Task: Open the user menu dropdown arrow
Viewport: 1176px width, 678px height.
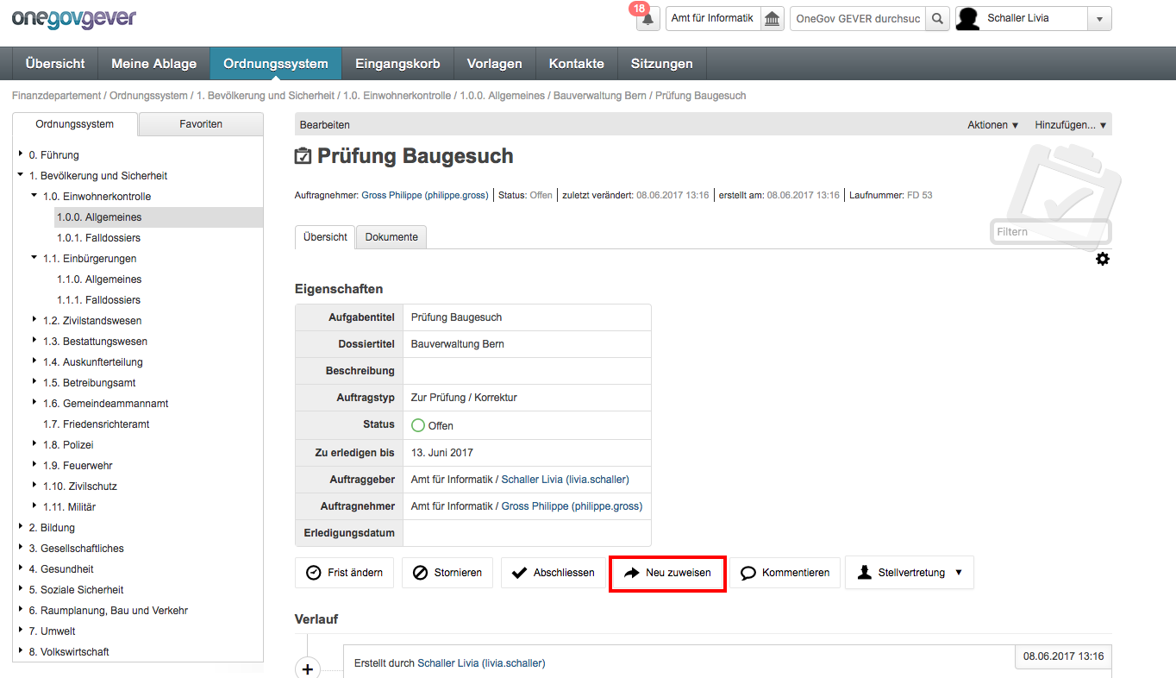Action: coord(1099,18)
